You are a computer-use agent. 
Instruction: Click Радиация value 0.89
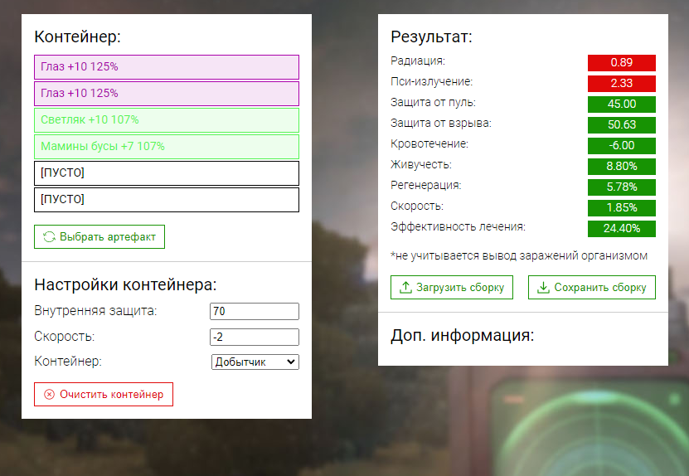[621, 62]
